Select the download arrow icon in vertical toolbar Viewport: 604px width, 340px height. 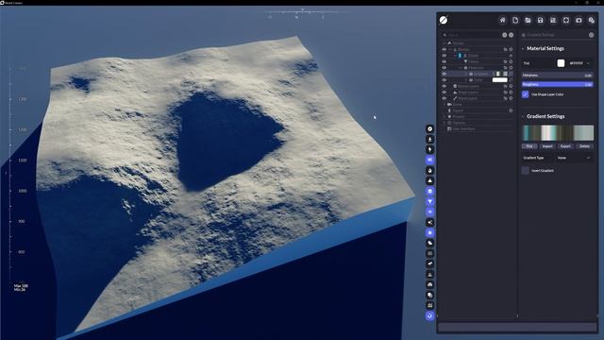click(x=430, y=139)
